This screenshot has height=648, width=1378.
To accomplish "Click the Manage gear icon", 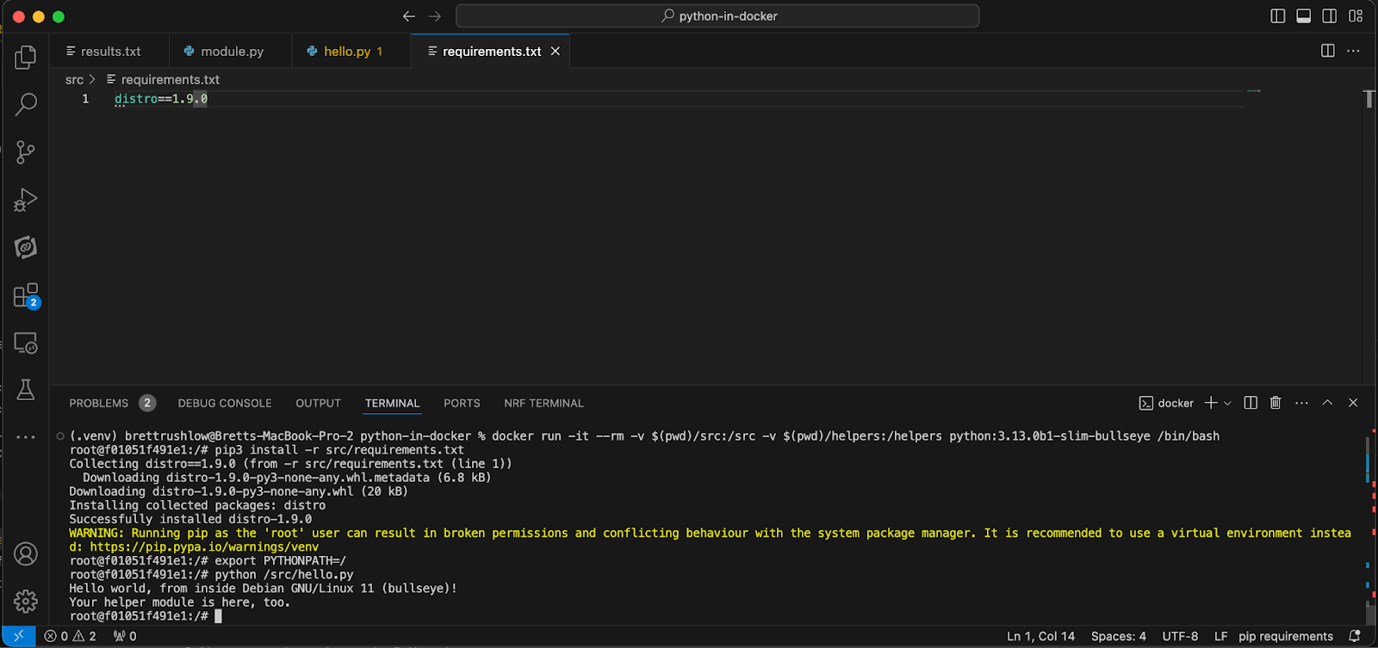I will tap(26, 601).
